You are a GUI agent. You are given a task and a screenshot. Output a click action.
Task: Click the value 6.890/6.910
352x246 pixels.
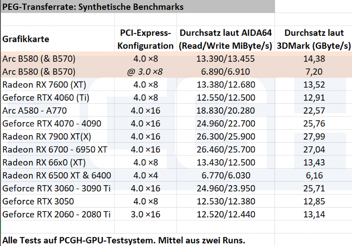pos(225,72)
